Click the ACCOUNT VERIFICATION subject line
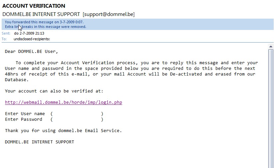Image resolution: width=274 pixels, height=168 pixels. [34, 6]
